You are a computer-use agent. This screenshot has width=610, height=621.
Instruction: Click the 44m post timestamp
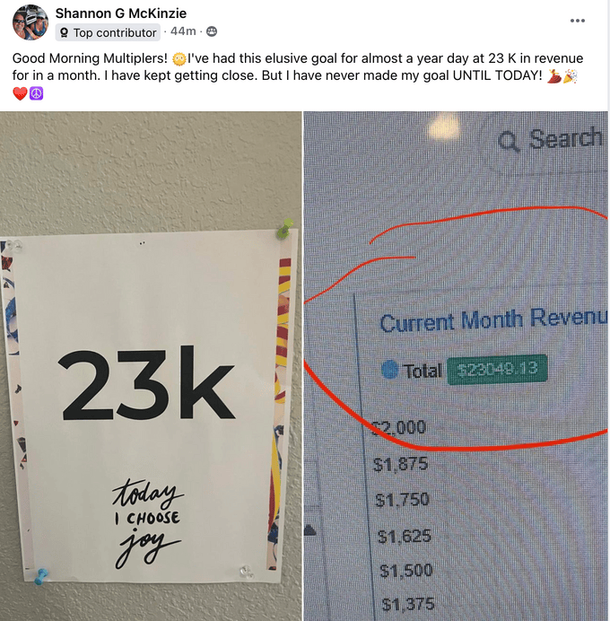183,31
